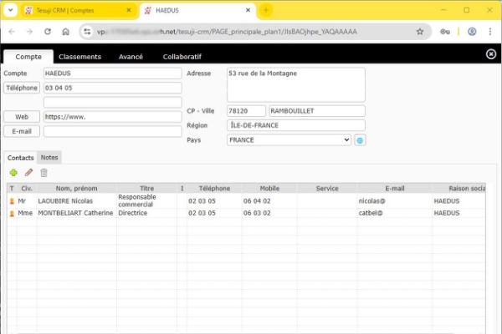This screenshot has width=502, height=334.
Task: Show the Notes sub-tab
Action: click(49, 157)
